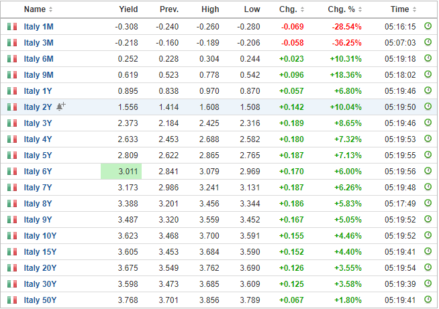439x309 pixels.
Task: Sort table by Chg. % column arrows
Action: click(360, 9)
